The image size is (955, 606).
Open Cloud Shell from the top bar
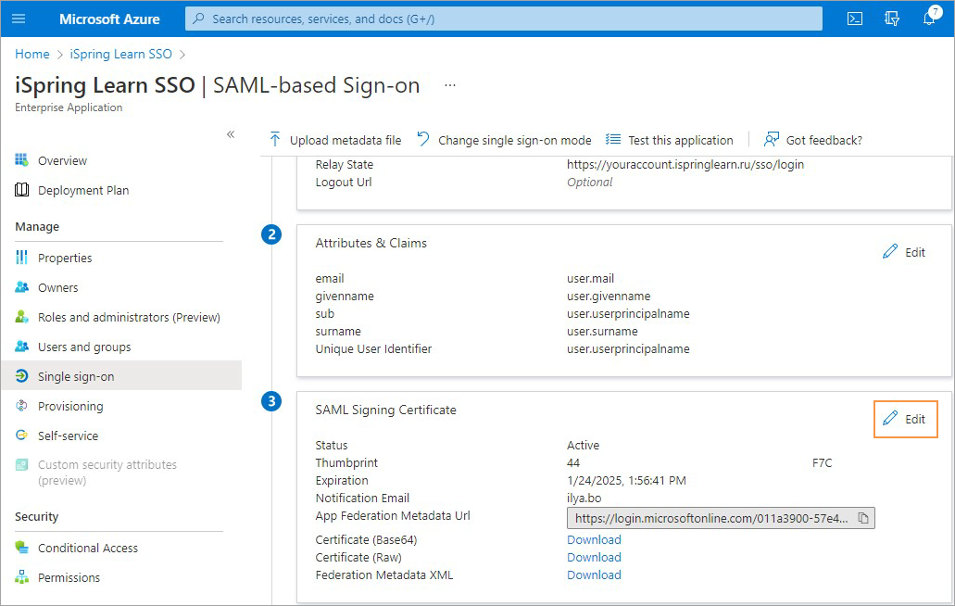[x=855, y=19]
